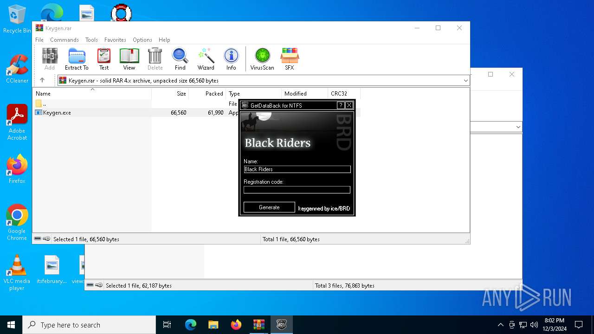Image resolution: width=594 pixels, height=334 pixels.
Task: Click the Add toolbar icon in WinRAR
Action: (x=50, y=58)
